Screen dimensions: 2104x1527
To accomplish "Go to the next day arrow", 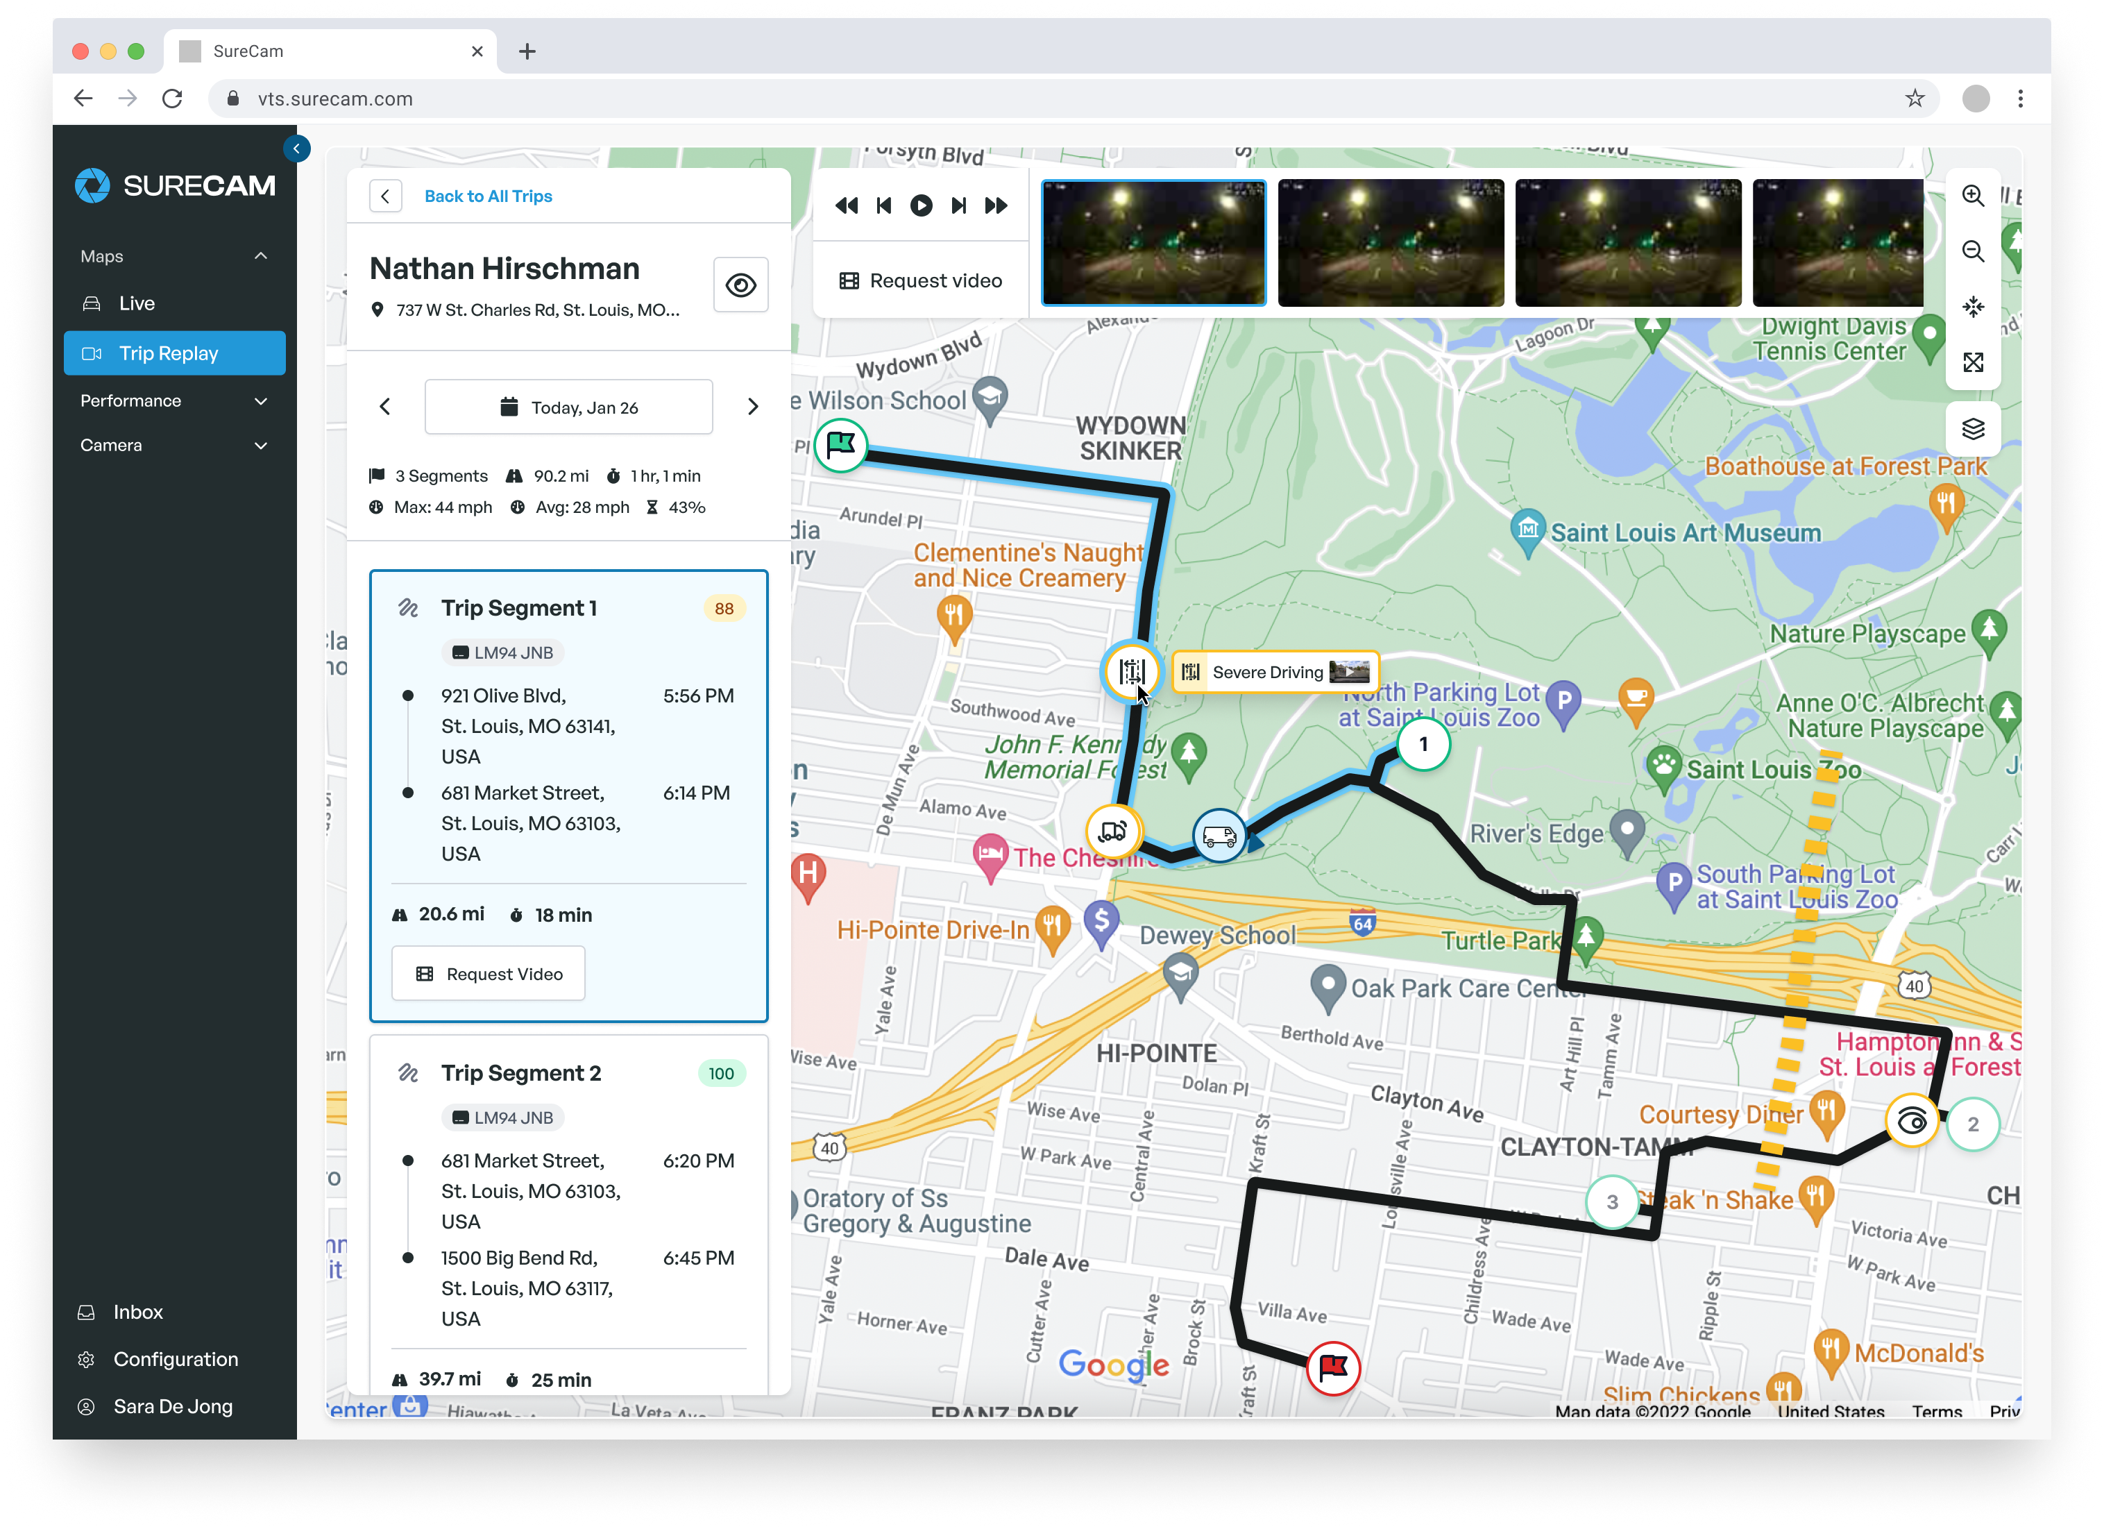I will point(752,407).
